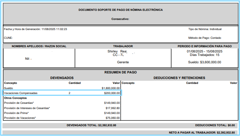
Task: Click the 'Sueldo: $3,600,000.00' line
Action: (x=204, y=62)
